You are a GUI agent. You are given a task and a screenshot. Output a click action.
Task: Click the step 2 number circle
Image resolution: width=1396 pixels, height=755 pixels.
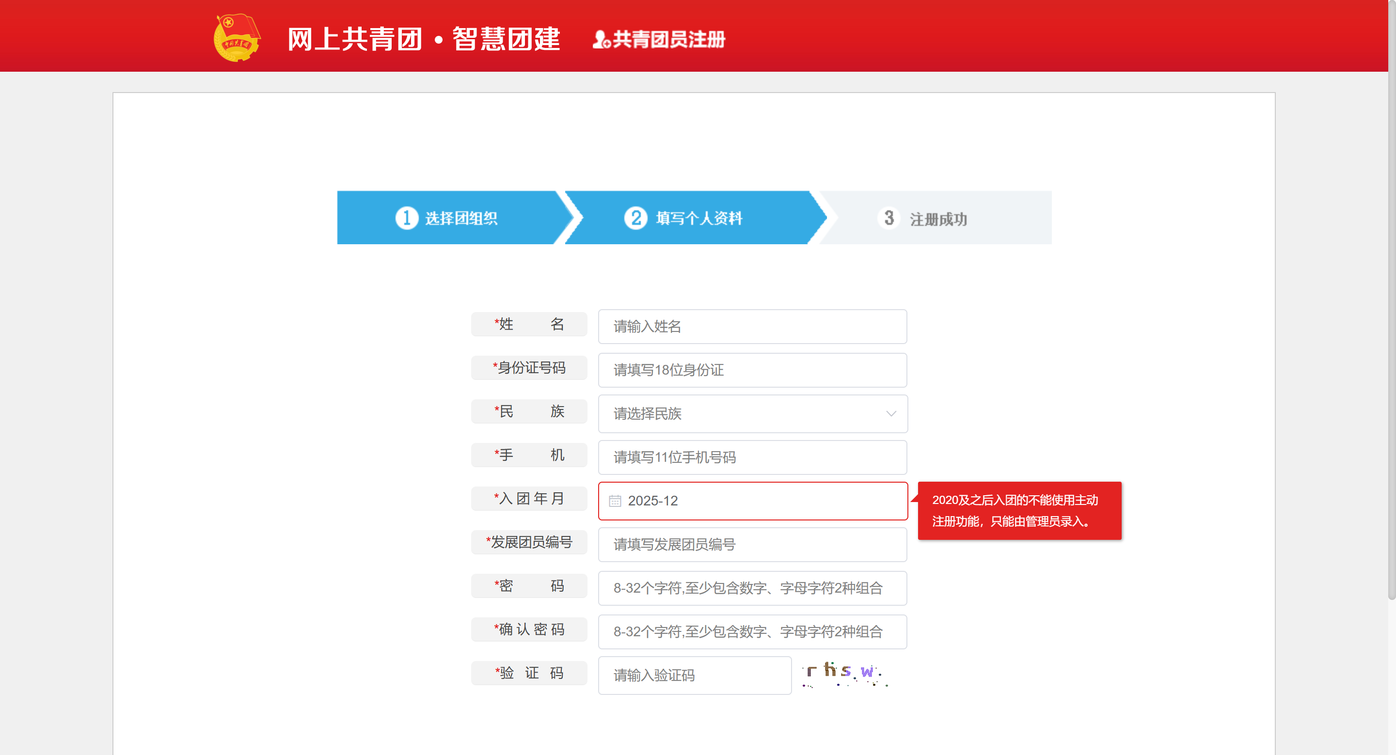pyautogui.click(x=635, y=218)
